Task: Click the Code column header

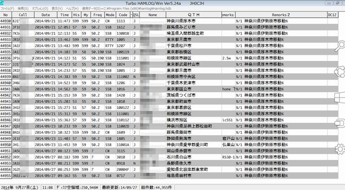Action: (x=123, y=15)
